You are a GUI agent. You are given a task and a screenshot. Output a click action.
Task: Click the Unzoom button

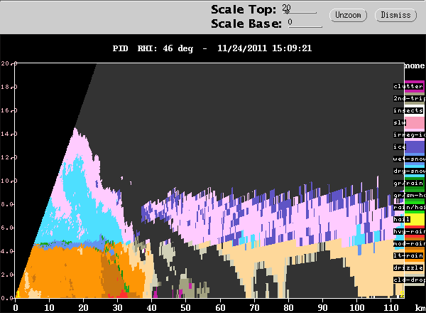(348, 15)
